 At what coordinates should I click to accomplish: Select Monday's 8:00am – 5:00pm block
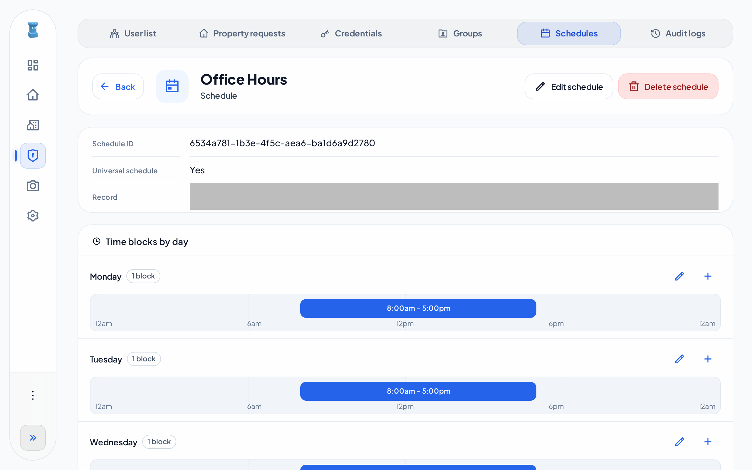[x=418, y=308]
